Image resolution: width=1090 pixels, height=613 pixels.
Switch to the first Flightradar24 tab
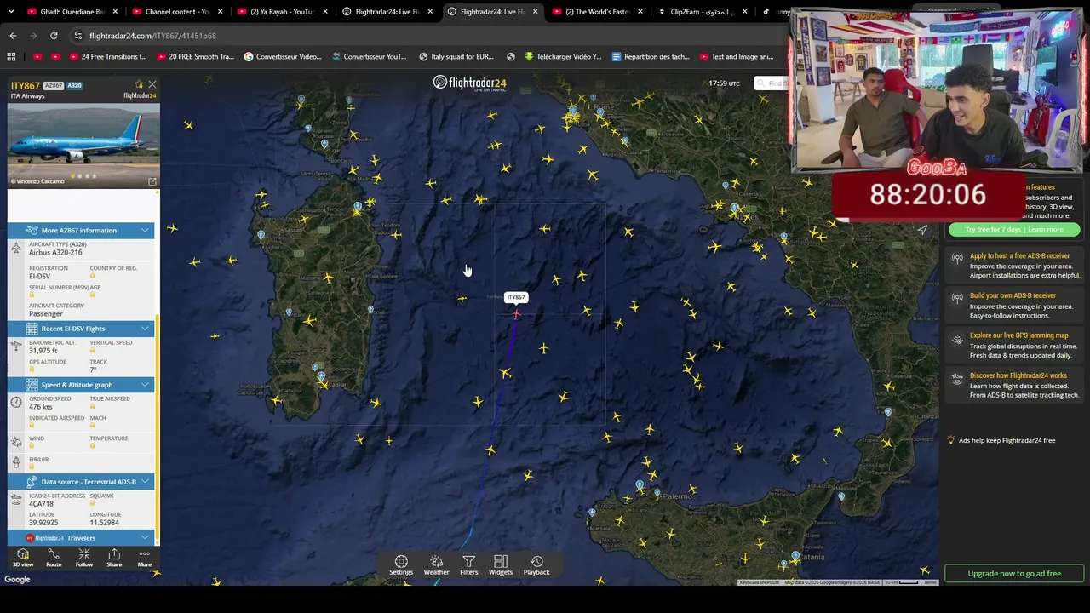tap(387, 12)
